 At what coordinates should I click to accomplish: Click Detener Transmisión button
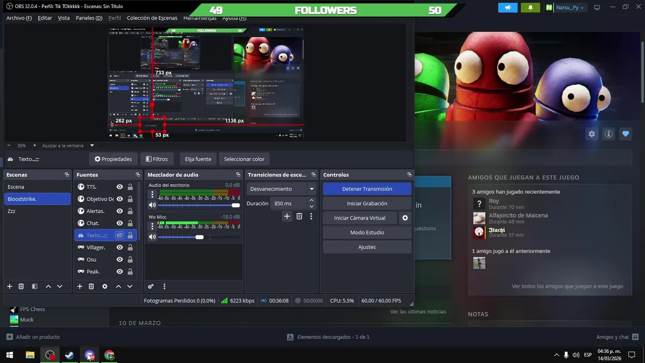tap(367, 189)
